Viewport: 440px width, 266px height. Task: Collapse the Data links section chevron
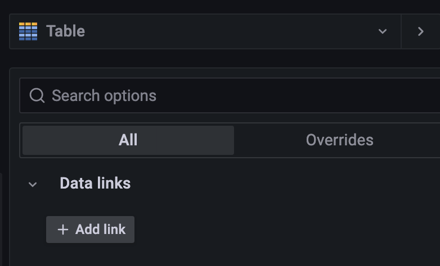point(33,184)
